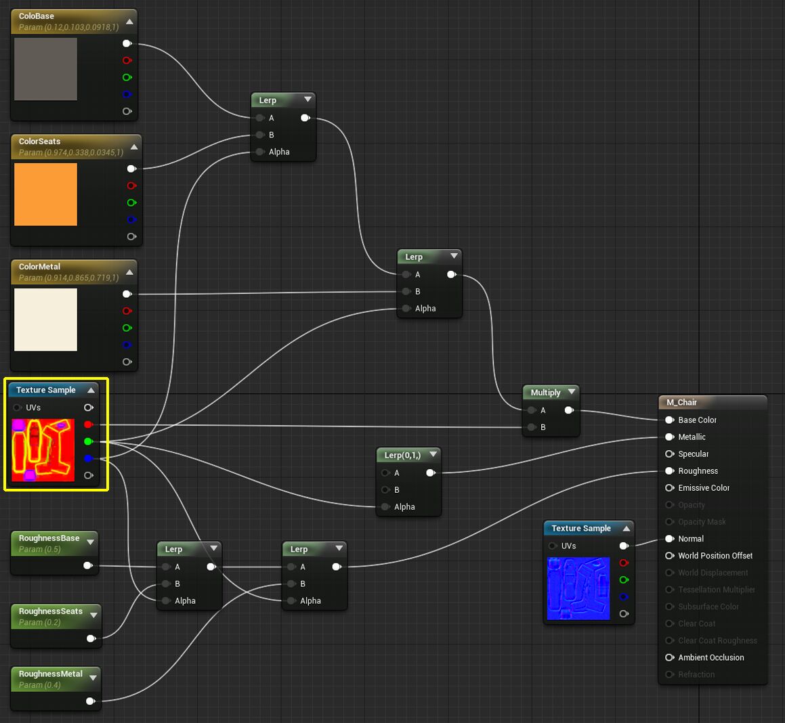Click the red-yellow mask texture thumbnail
The width and height of the screenshot is (785, 723).
click(43, 450)
